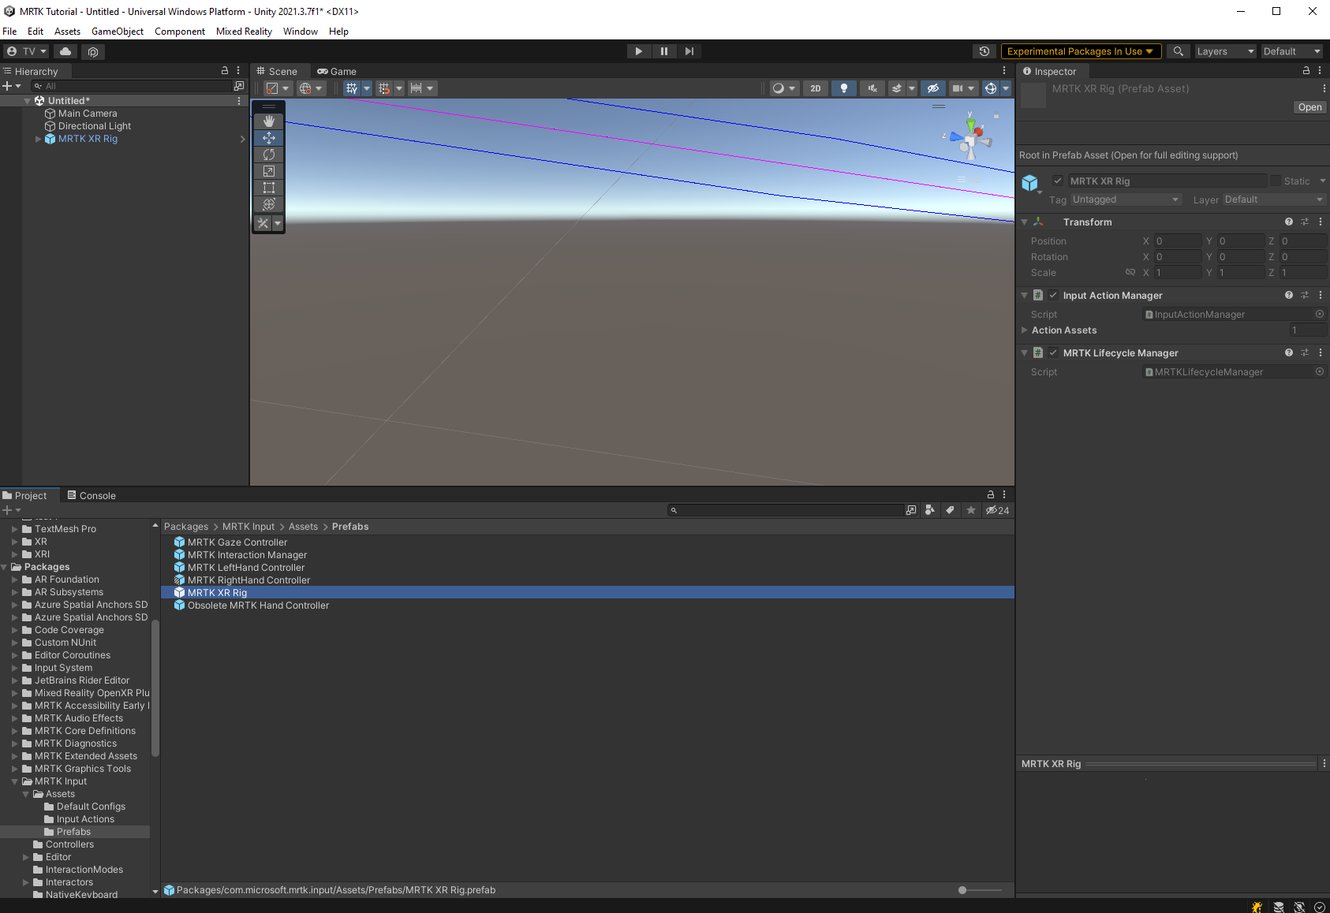Click the grid snapping toggle icon

386,88
